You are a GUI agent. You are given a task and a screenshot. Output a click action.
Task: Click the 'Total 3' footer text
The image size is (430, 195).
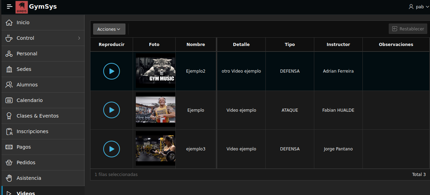419,175
